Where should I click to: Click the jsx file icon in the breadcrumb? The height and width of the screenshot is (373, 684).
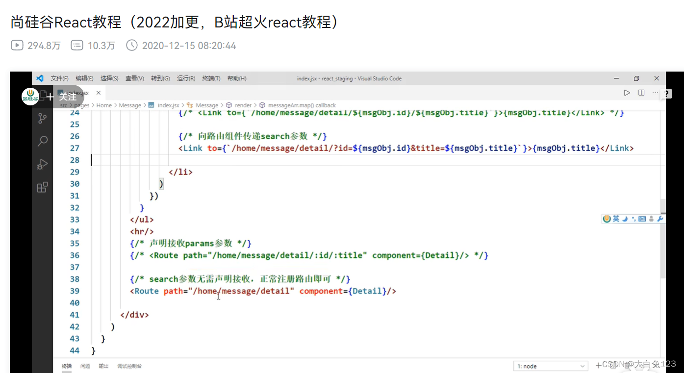point(152,105)
